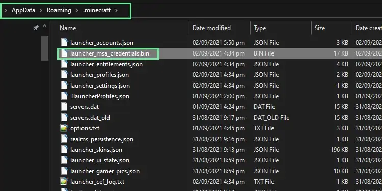This screenshot has width=382, height=191.
Task: Click the DAT File type cell
Action: click(x=264, y=107)
